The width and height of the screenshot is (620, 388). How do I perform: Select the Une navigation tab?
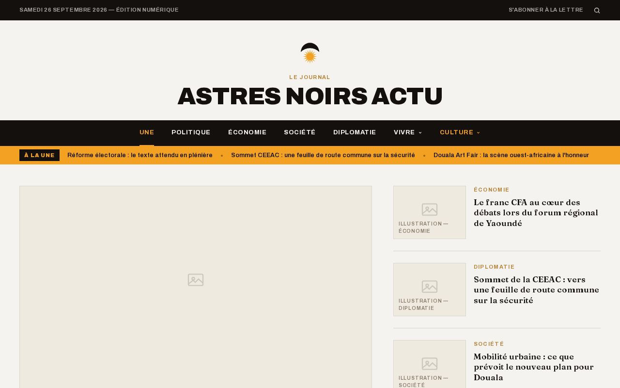[147, 132]
